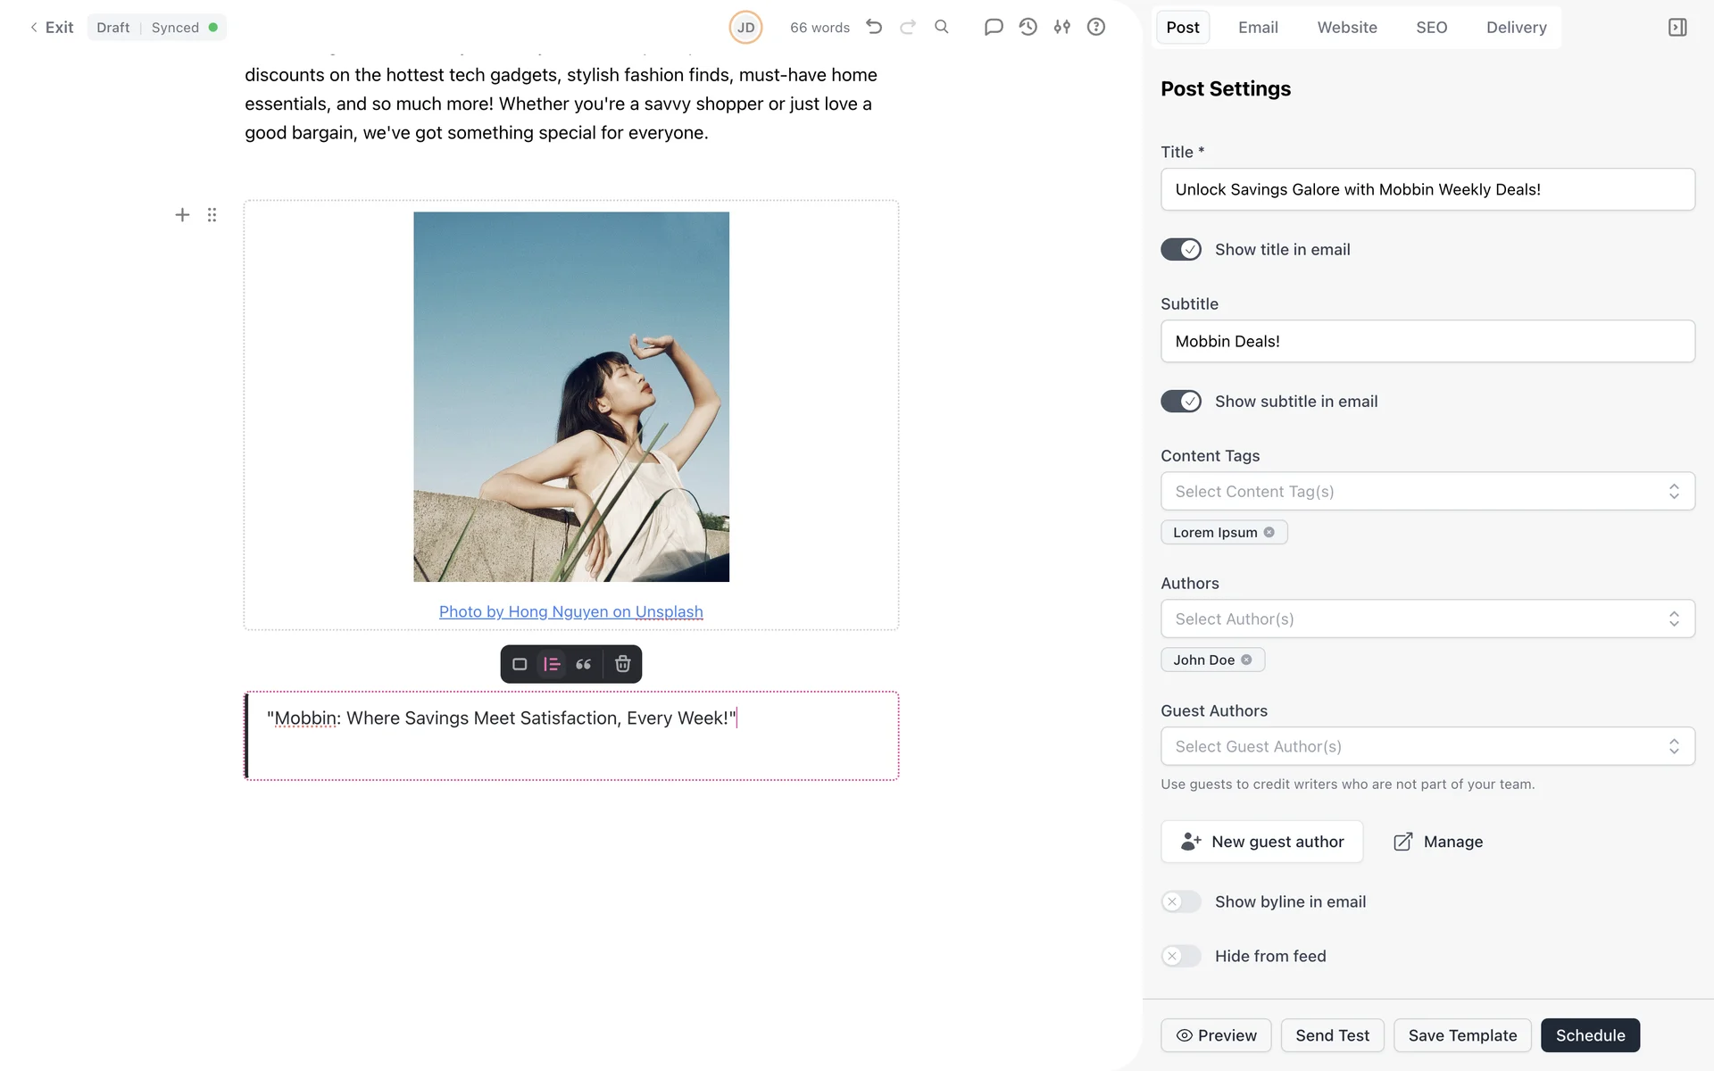Click the undo arrow icon
The image size is (1714, 1071).
pyautogui.click(x=874, y=27)
